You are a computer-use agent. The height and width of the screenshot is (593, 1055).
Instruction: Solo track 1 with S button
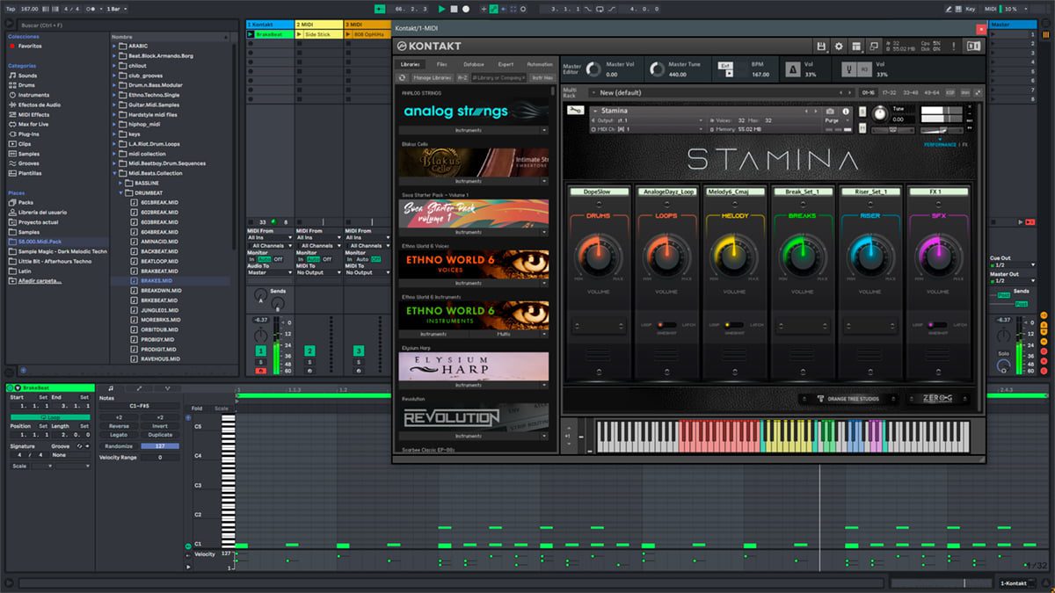(260, 362)
